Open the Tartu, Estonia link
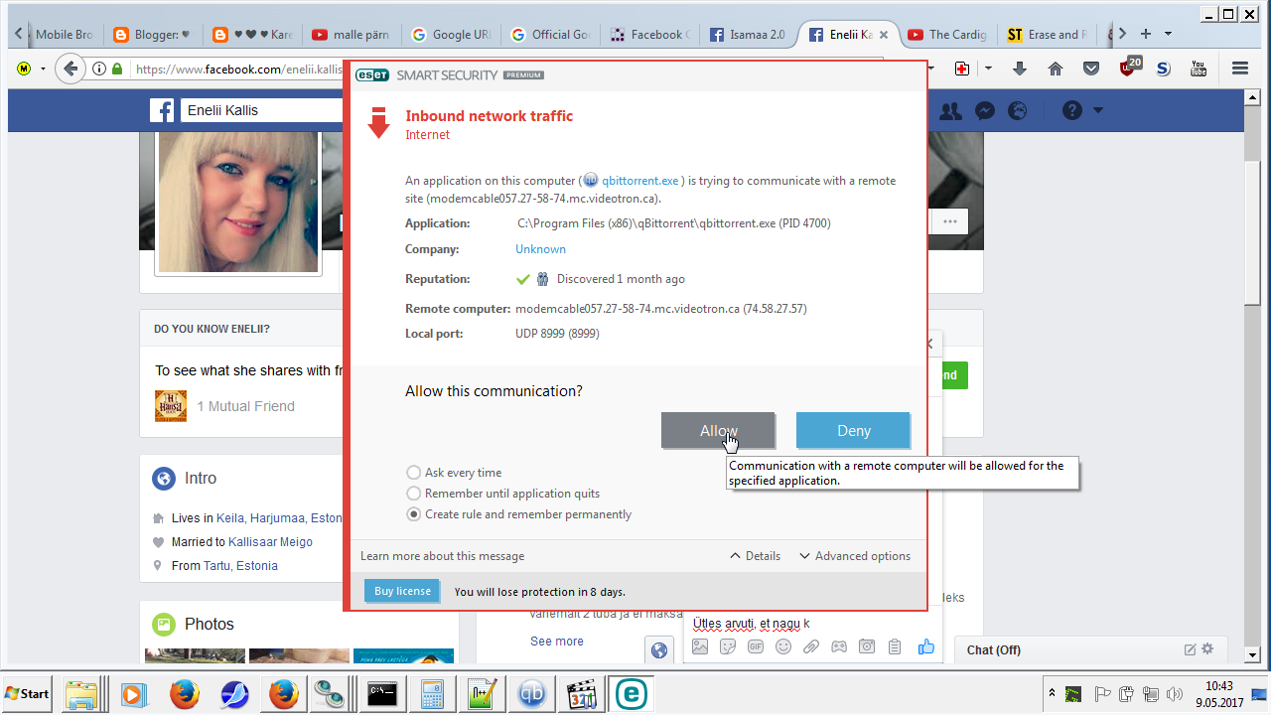Image resolution: width=1271 pixels, height=715 pixels. coord(240,566)
